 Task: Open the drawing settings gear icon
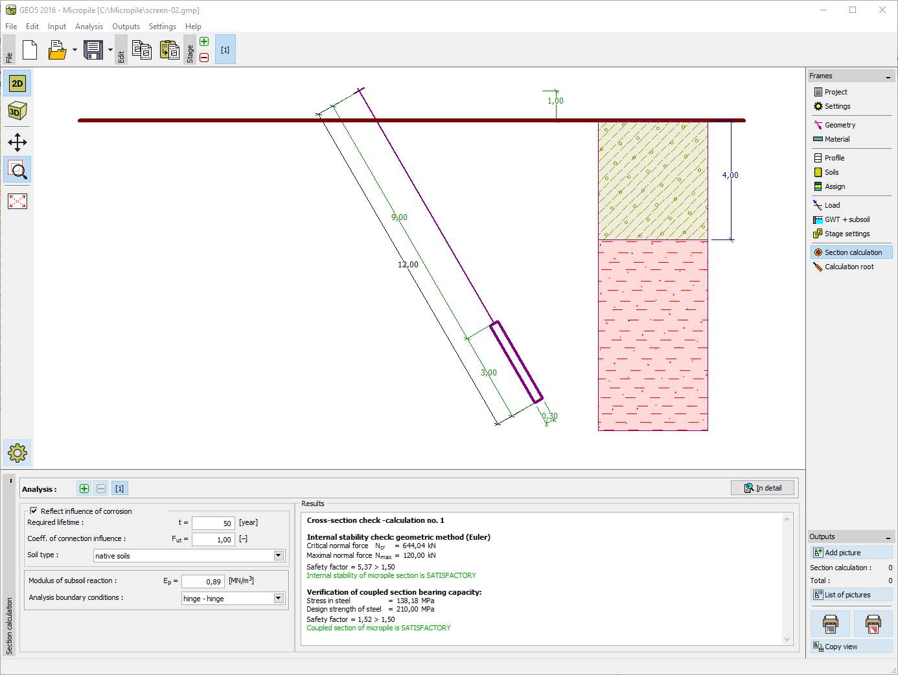17,452
